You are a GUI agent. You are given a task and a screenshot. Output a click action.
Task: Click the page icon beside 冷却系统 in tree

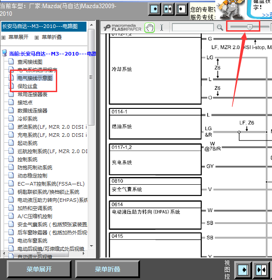pos(11,118)
